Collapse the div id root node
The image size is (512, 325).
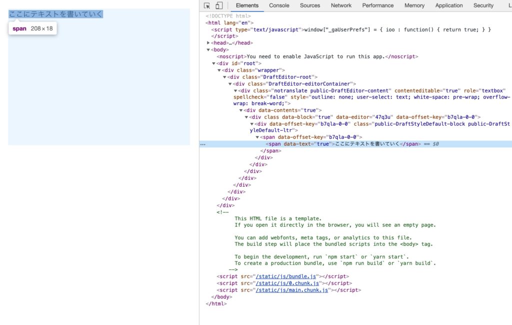point(213,64)
